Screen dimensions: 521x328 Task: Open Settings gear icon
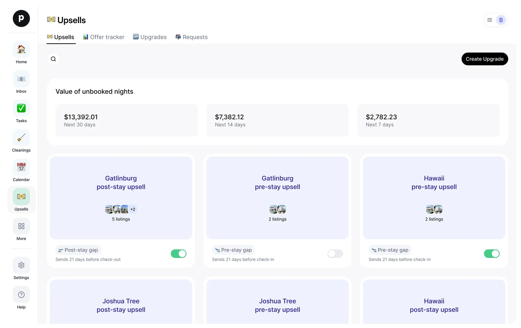coord(21,265)
